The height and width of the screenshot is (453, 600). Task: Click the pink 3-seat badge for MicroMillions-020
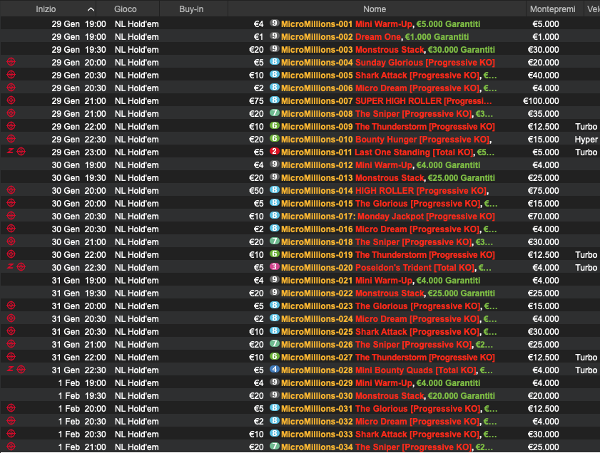274,266
